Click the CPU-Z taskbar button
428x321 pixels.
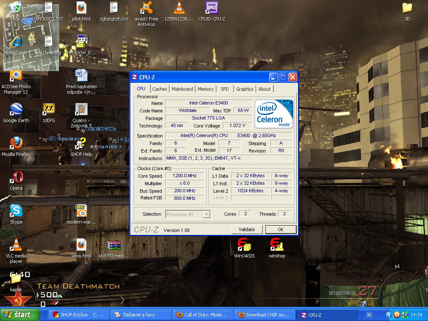tap(327, 315)
